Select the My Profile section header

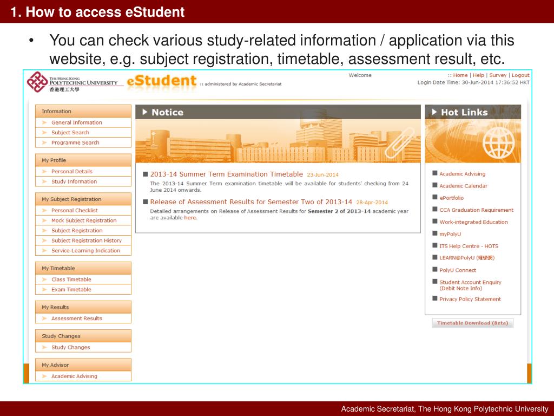tap(83, 160)
